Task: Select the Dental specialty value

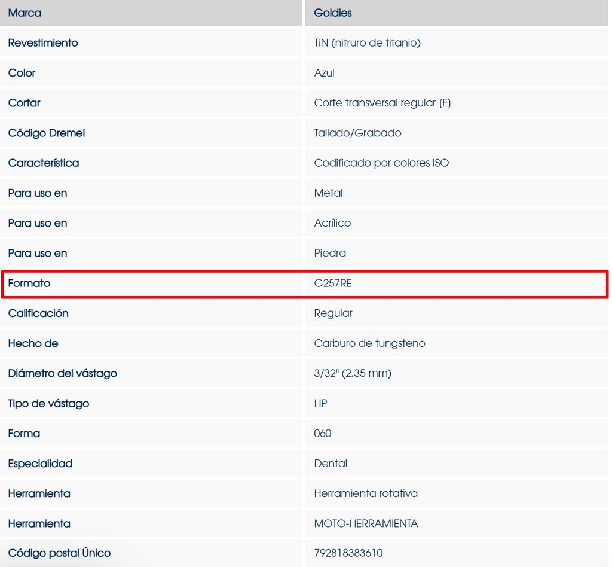Action: pyautogui.click(x=331, y=464)
